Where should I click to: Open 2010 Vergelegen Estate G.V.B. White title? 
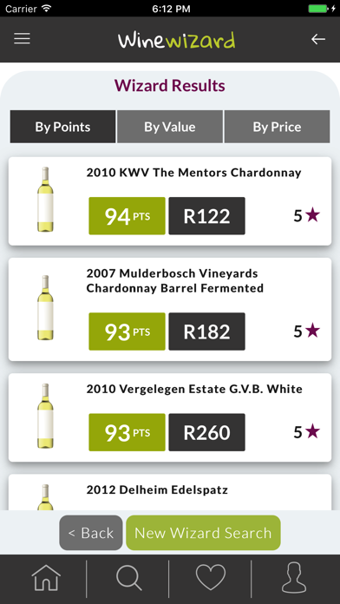point(194,389)
